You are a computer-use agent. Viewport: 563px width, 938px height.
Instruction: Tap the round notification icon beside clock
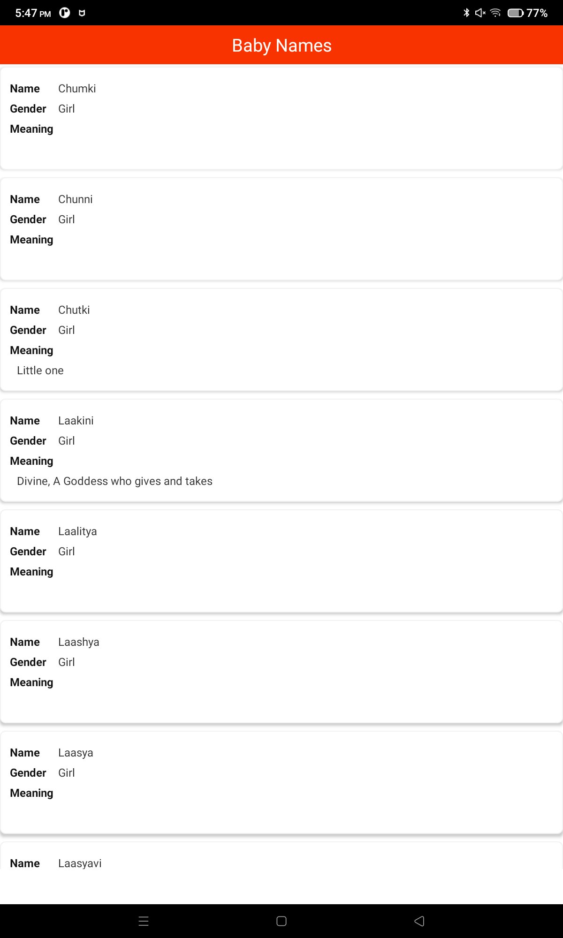[65, 13]
